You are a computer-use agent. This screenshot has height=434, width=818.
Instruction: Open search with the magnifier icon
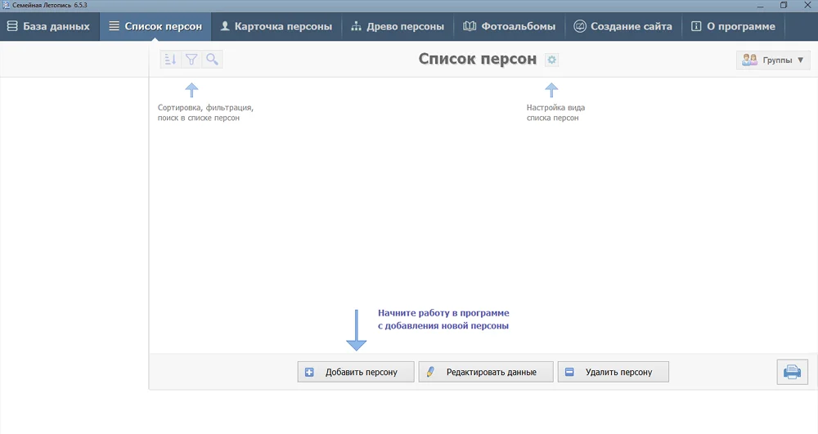[x=212, y=60]
